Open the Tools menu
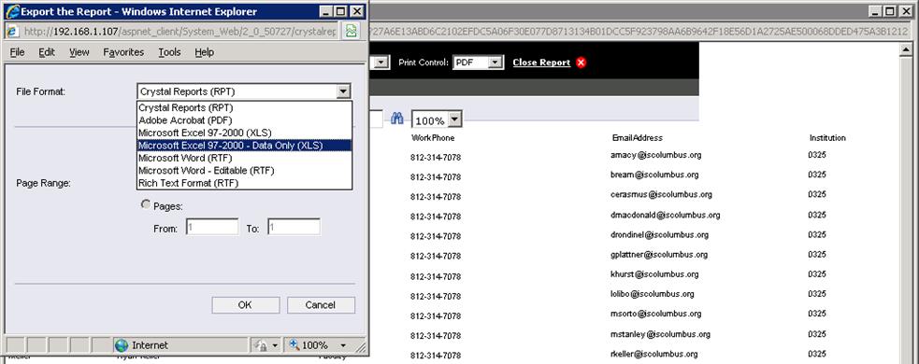 (169, 52)
